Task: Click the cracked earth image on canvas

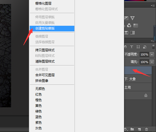Action: (x=5, y=56)
